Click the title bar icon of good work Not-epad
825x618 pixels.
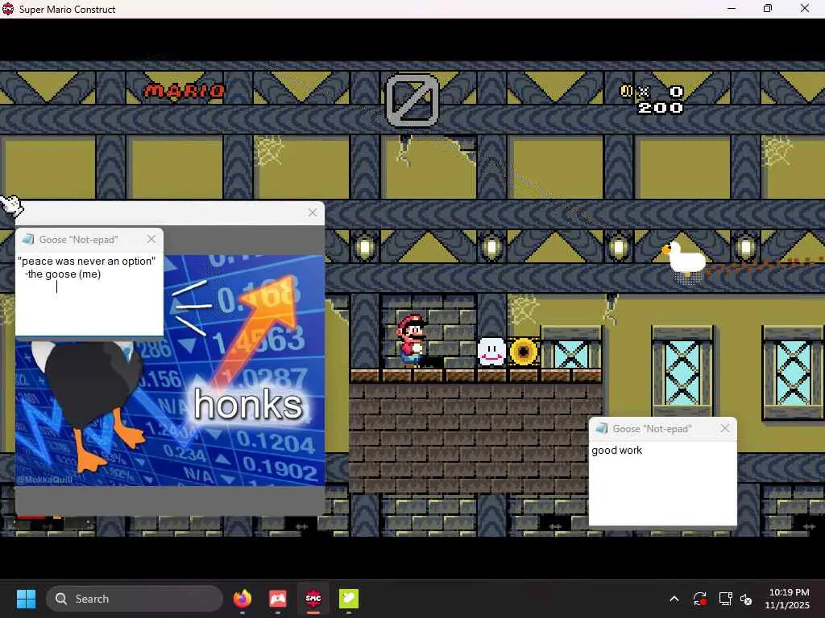click(601, 429)
